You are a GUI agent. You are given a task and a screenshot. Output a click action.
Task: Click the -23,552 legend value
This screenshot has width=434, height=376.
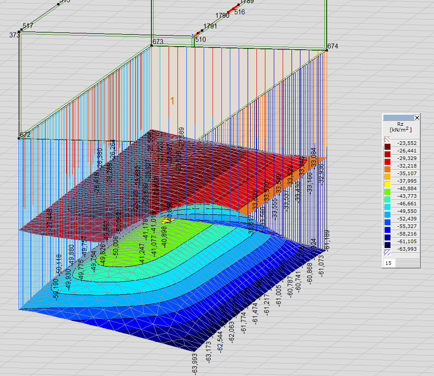407,143
